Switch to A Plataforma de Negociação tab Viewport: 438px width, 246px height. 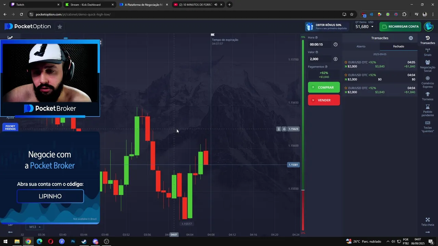(x=144, y=5)
